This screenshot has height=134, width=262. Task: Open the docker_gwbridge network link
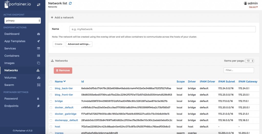(x=66, y=114)
